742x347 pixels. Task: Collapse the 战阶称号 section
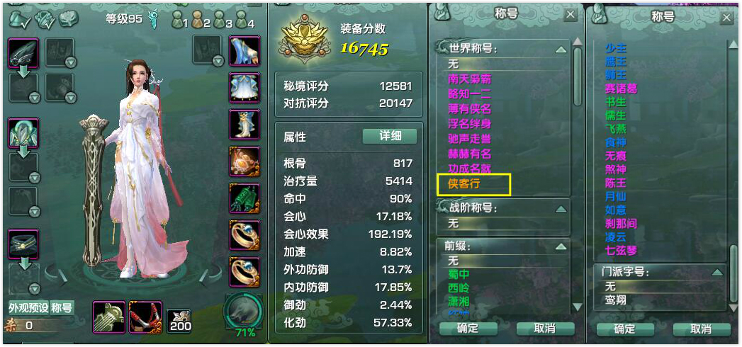click(561, 208)
